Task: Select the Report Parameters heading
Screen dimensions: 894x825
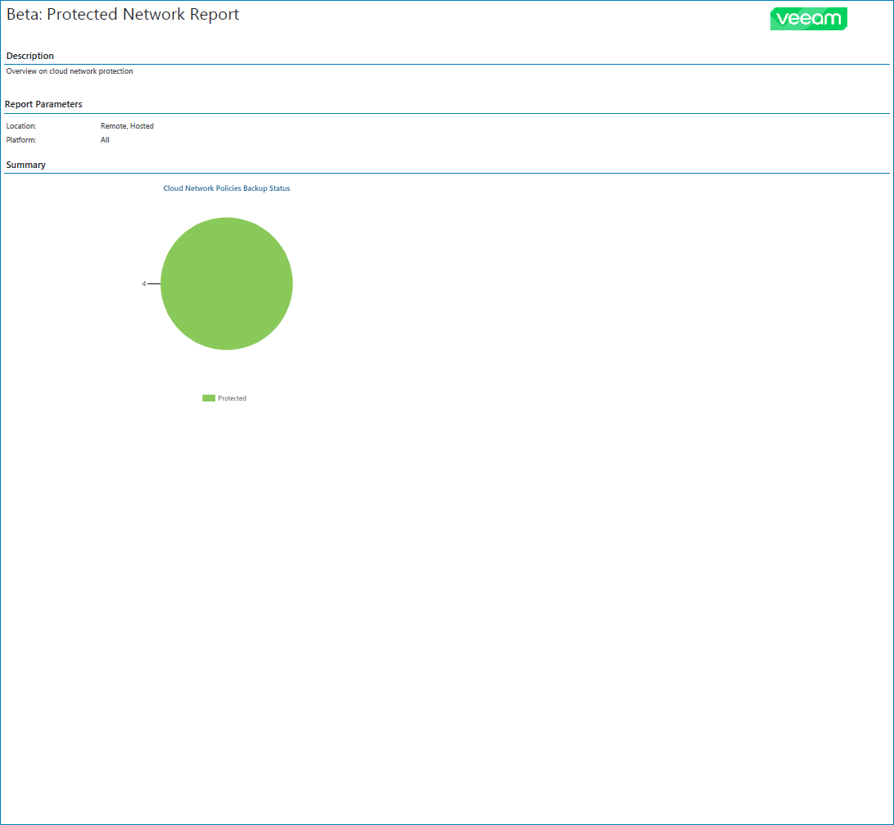Action: pos(43,104)
